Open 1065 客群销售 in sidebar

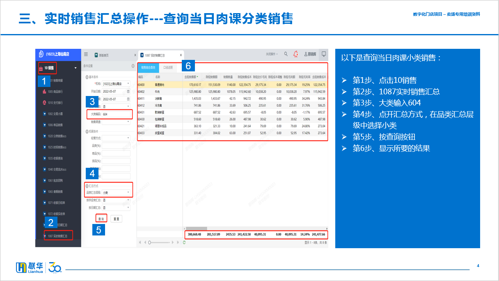tap(54, 191)
